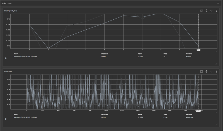223x131 pixels.
Task: Pin the train/epoch_loss card
Action: click(206, 11)
